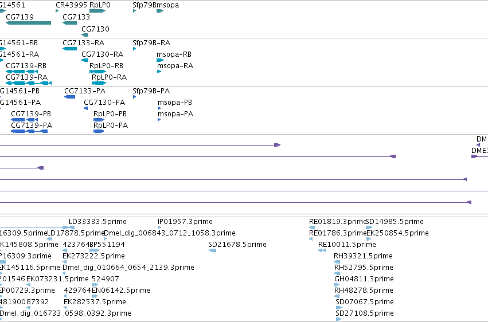Click EST RH39321.5prime
Image resolution: width=488 pixels, height=322 pixels.
click(x=337, y=262)
